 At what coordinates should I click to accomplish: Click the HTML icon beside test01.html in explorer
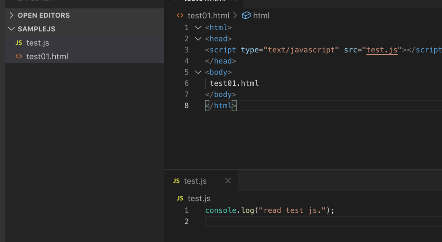coord(19,57)
